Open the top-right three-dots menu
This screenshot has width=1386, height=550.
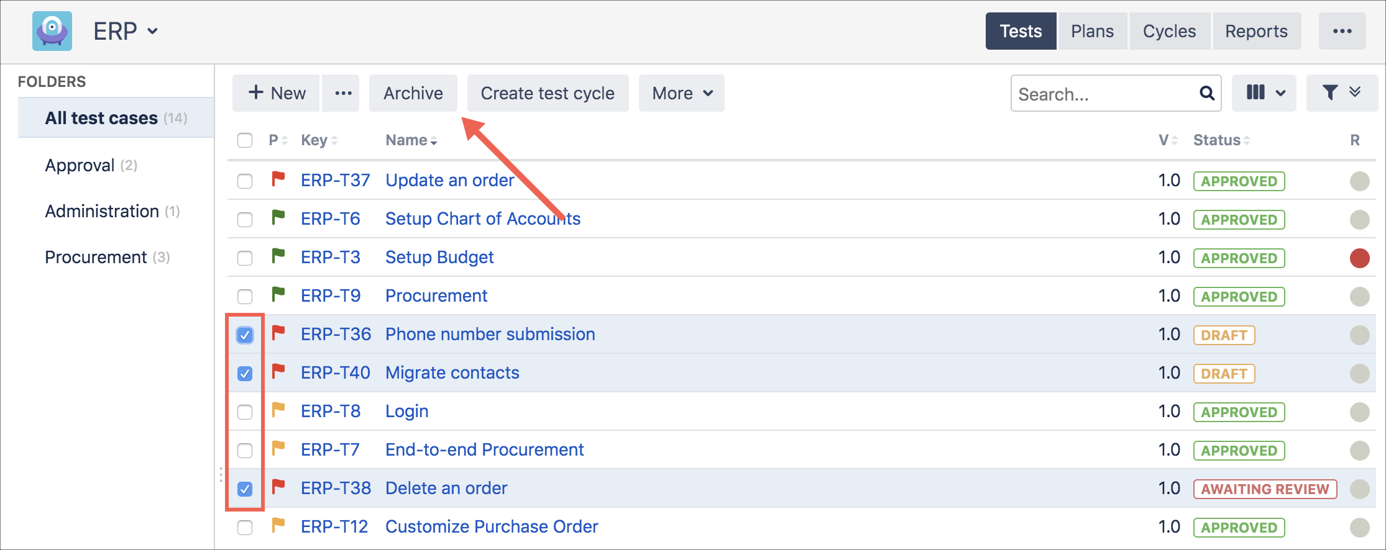[x=1342, y=31]
